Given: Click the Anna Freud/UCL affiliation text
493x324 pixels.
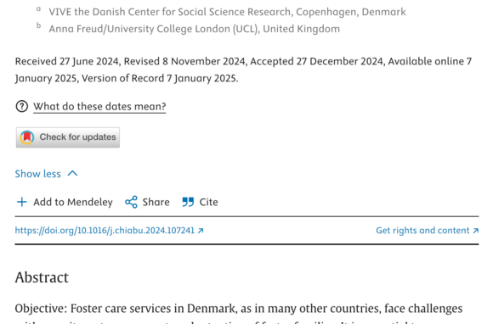Looking at the screenshot, I should [195, 29].
